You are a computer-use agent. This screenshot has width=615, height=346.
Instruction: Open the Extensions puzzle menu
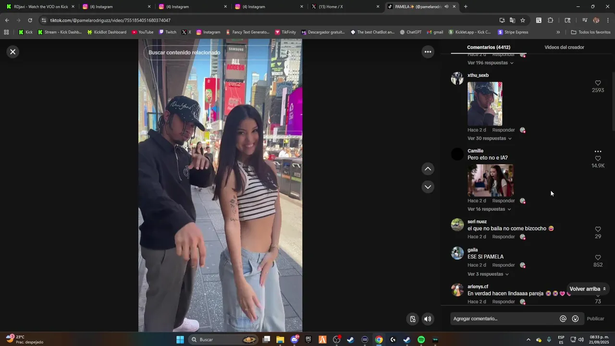coord(551,20)
